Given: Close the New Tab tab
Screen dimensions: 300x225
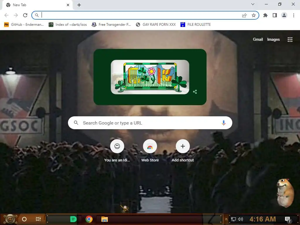Looking at the screenshot, I should 68,5.
